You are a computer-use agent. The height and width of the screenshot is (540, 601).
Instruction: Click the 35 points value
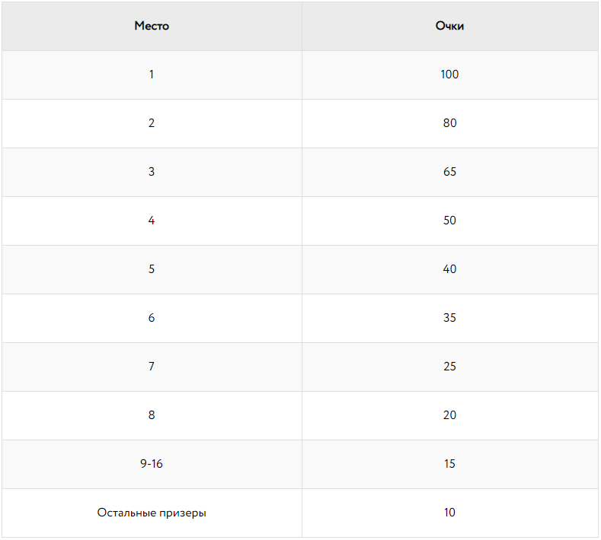[x=449, y=318]
